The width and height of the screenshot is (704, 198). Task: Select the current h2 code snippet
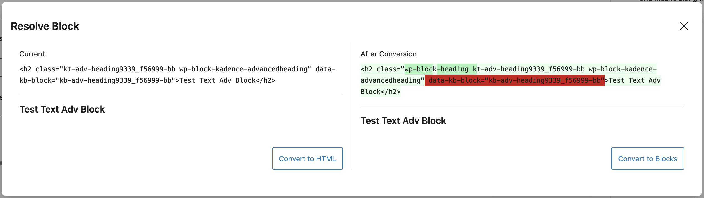[177, 75]
